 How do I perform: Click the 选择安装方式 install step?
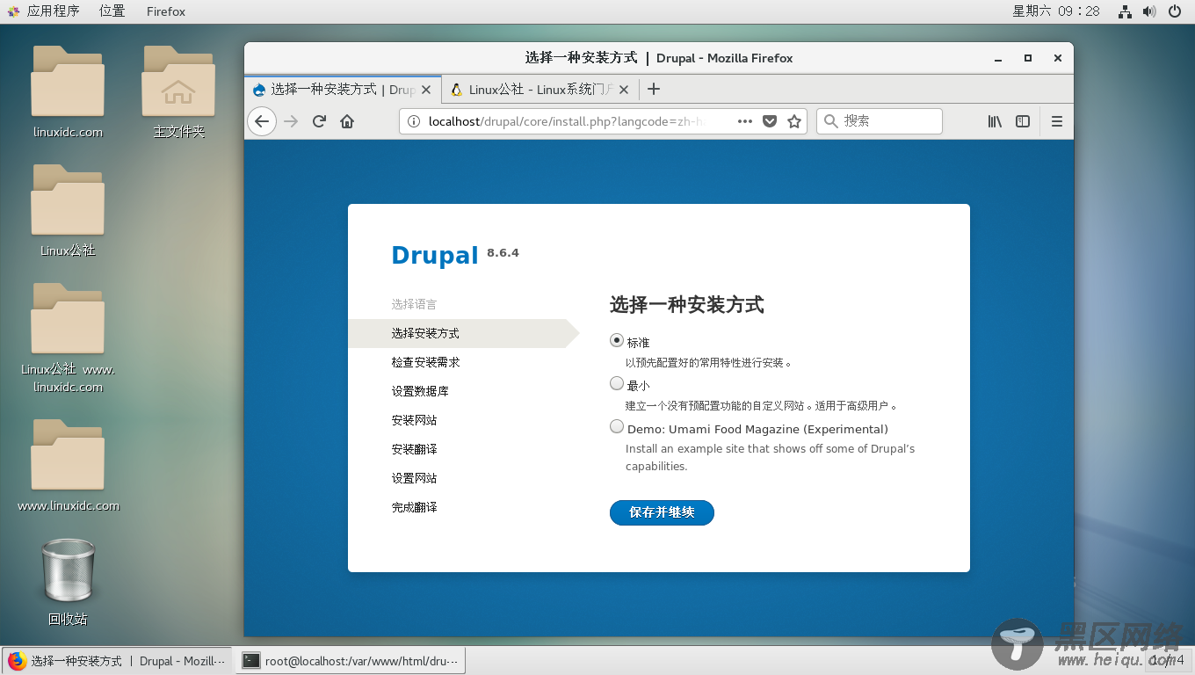(425, 333)
